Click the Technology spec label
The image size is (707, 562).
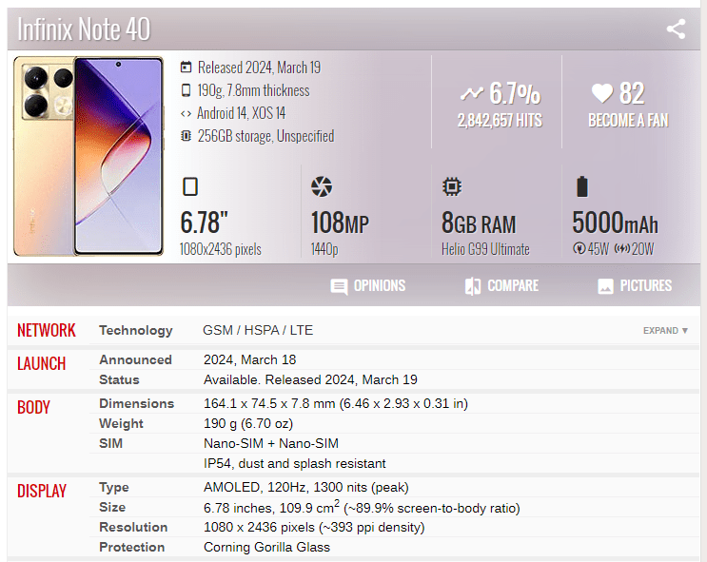click(x=136, y=330)
